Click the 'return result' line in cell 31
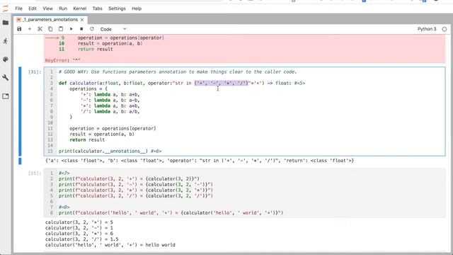Image resolution: width=453 pixels, height=255 pixels. (87, 140)
